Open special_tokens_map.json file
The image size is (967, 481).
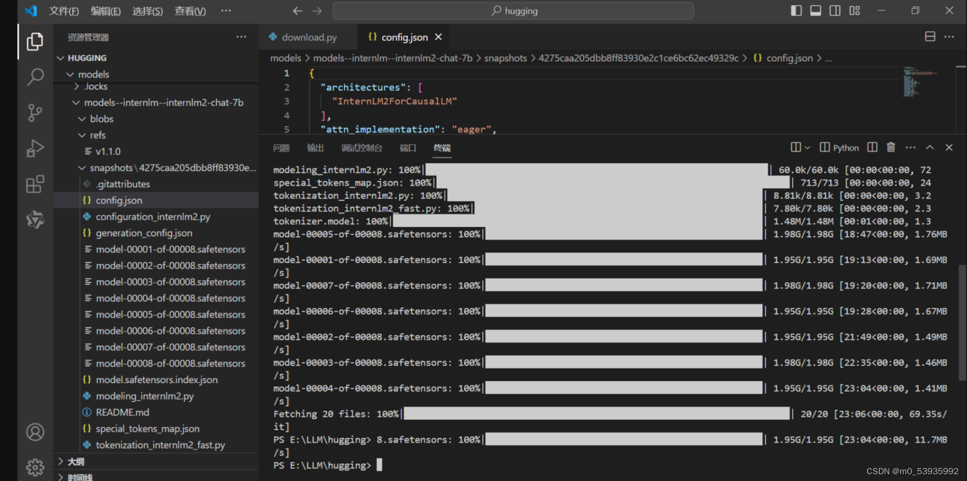click(x=156, y=428)
